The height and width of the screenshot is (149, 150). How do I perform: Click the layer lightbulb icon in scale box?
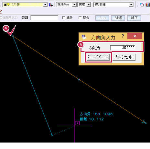(8, 5)
